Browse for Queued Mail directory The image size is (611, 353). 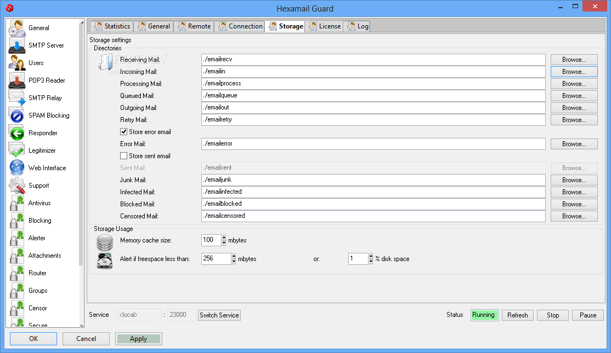tap(574, 96)
